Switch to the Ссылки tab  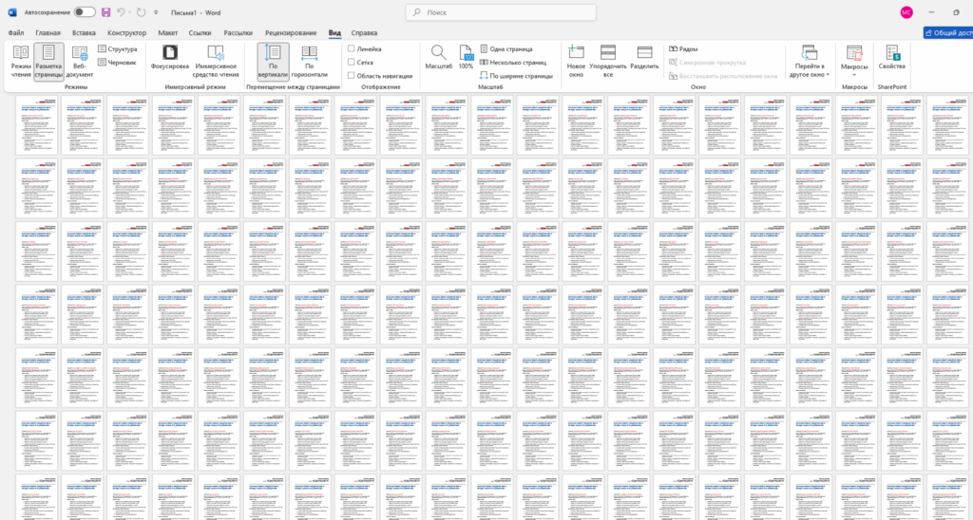[x=200, y=33]
